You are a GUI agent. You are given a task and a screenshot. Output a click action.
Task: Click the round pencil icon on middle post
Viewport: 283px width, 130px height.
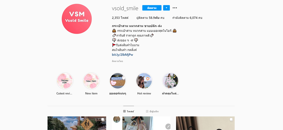168,127
